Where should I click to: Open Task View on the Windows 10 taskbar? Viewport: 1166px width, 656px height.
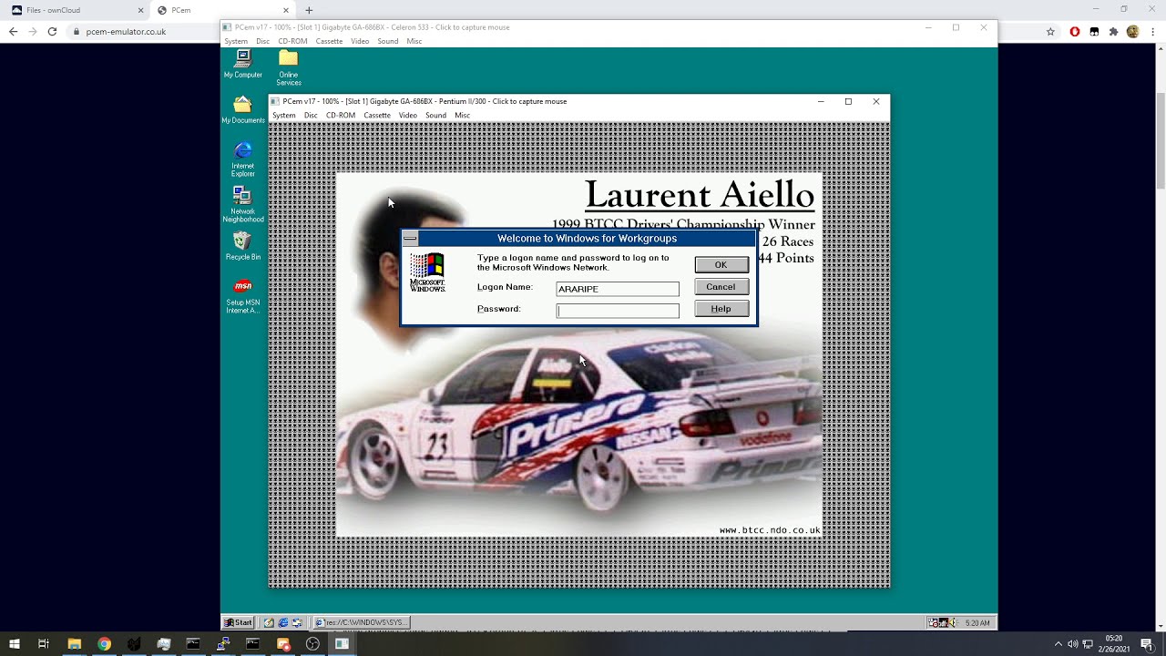[43, 643]
